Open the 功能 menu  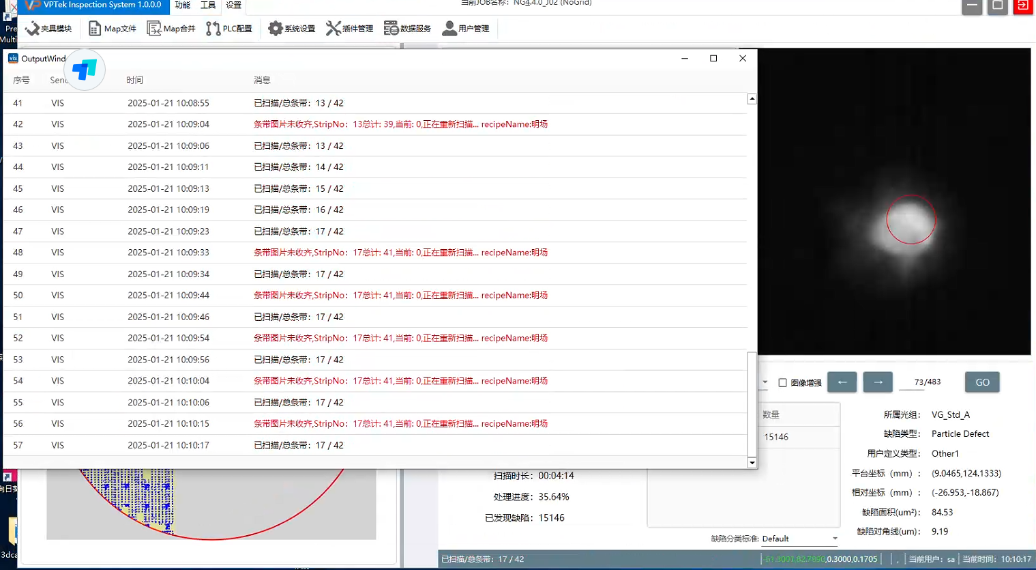coord(183,5)
